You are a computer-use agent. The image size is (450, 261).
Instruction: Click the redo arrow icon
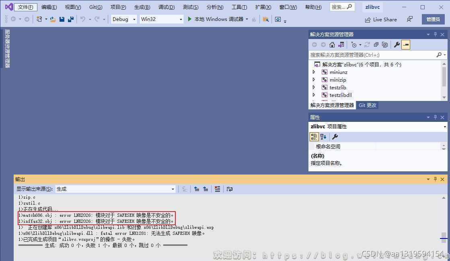point(97,19)
